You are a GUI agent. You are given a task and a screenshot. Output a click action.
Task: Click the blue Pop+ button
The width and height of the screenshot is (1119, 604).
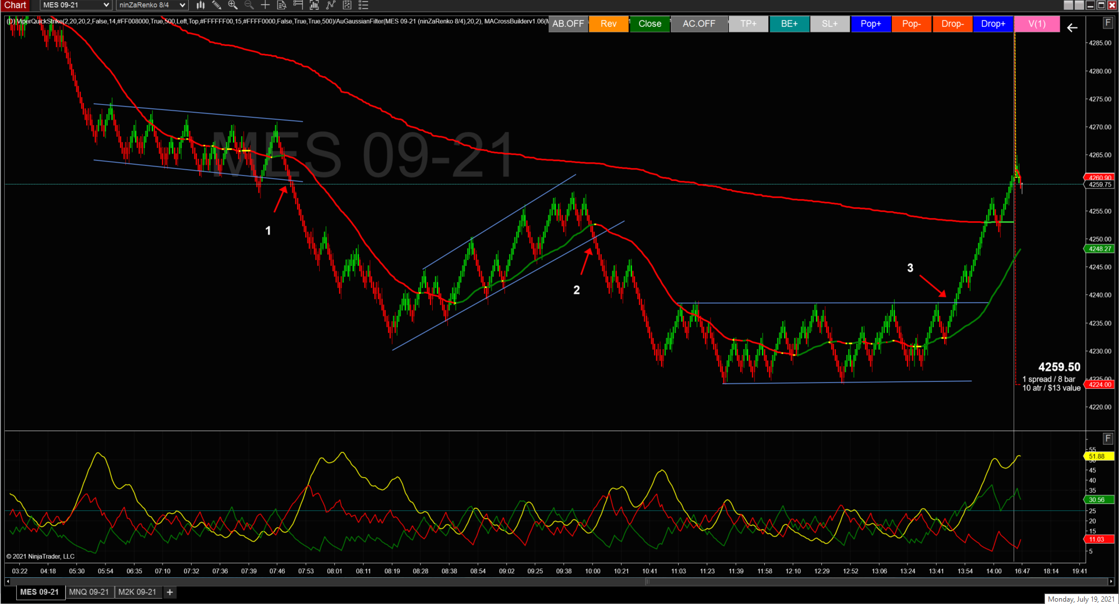coord(871,24)
